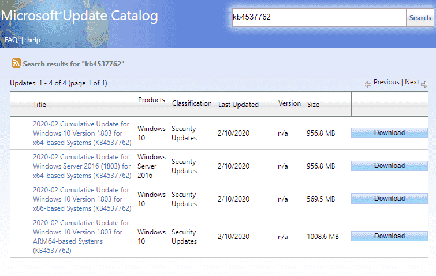Sort results by Title column
The height and width of the screenshot is (276, 436).
coord(39,105)
